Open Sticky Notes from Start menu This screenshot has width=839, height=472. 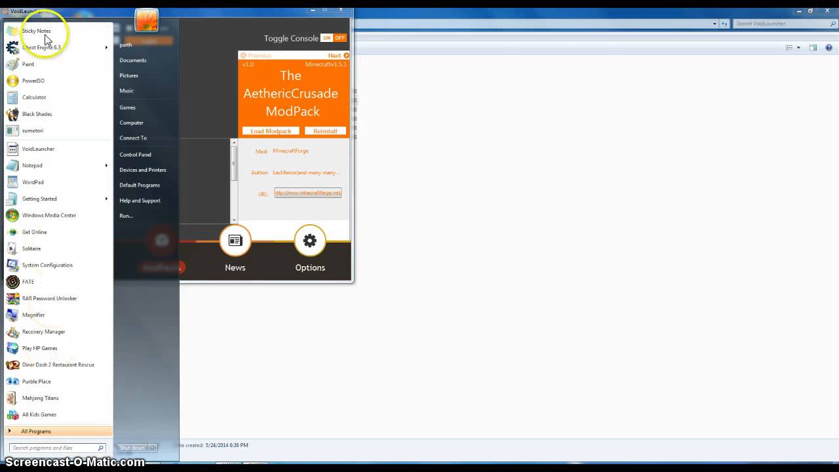pos(58,31)
